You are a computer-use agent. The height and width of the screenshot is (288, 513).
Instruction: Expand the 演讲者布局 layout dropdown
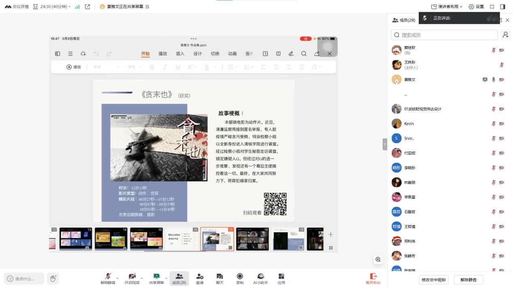point(447,6)
